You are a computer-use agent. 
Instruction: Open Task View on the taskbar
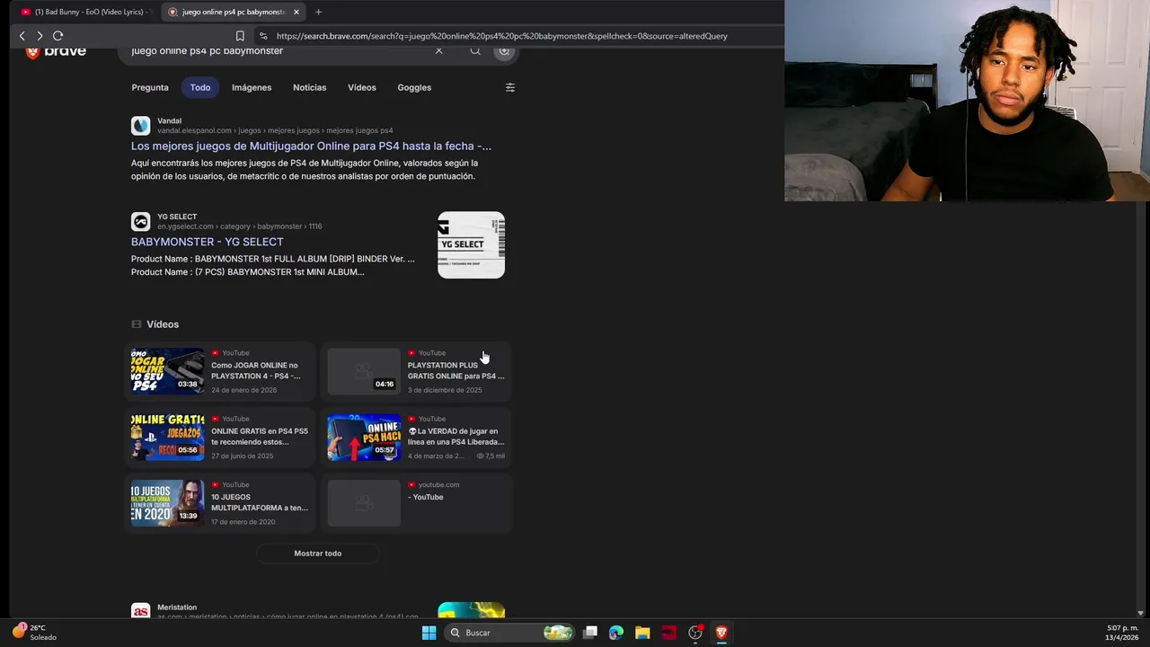point(590,633)
